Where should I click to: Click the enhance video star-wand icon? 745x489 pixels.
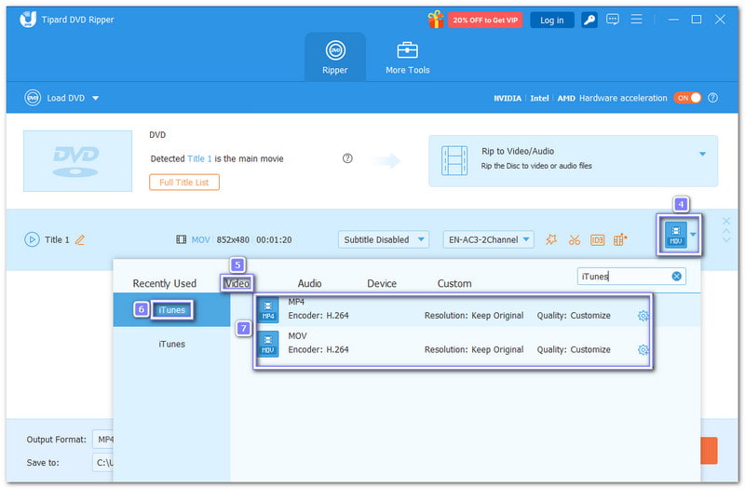(551, 239)
